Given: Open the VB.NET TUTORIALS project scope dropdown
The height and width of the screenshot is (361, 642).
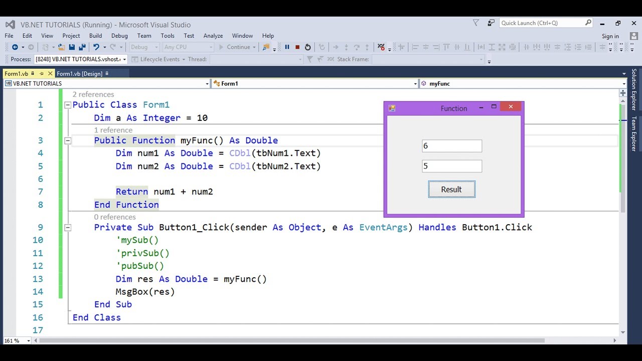Looking at the screenshot, I should [207, 84].
